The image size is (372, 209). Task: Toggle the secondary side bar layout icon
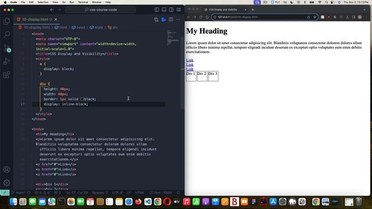pyautogui.click(x=171, y=10)
